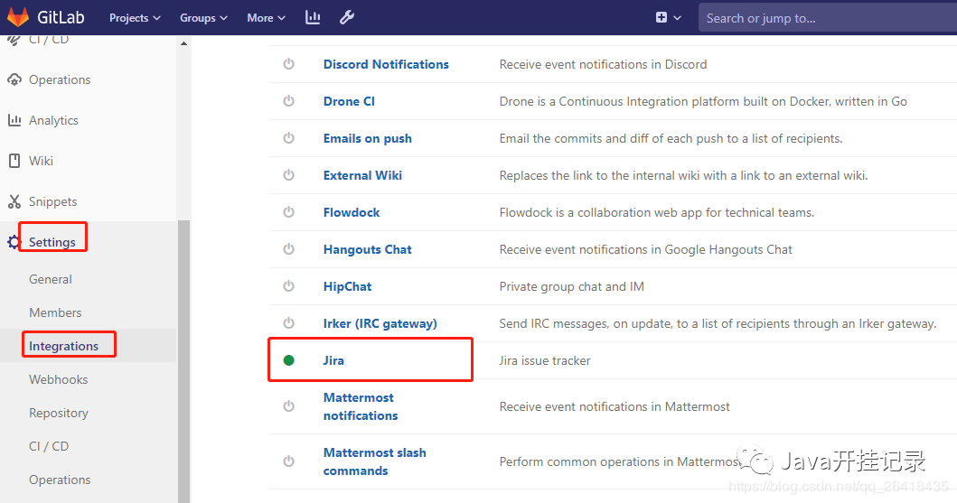This screenshot has height=503, width=957.
Task: Click the Snippets scissors icon
Action: 14,201
